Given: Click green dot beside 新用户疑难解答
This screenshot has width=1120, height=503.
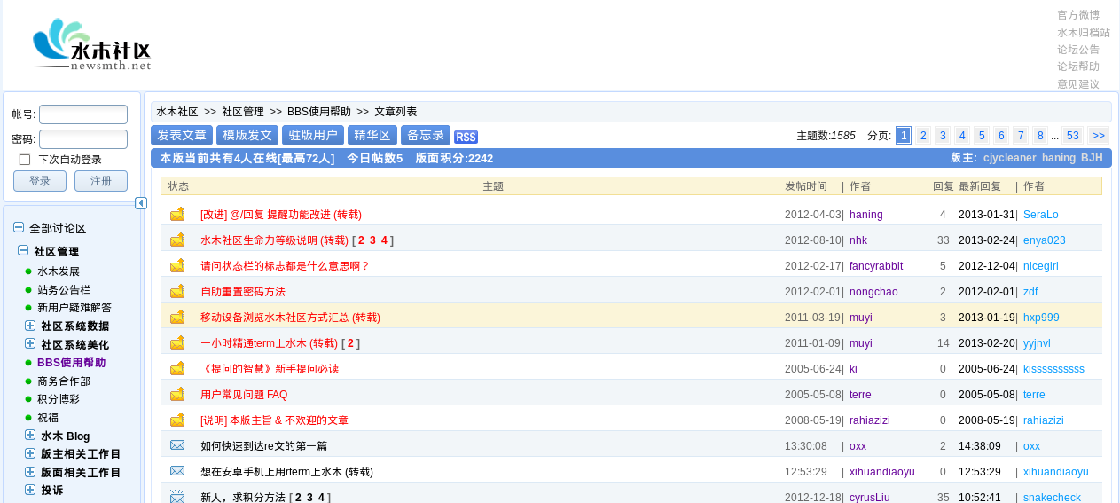Looking at the screenshot, I should [28, 308].
